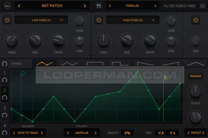Screen dimensions: 208x138
Task: Select LFO tab 1
Action: 4,73
